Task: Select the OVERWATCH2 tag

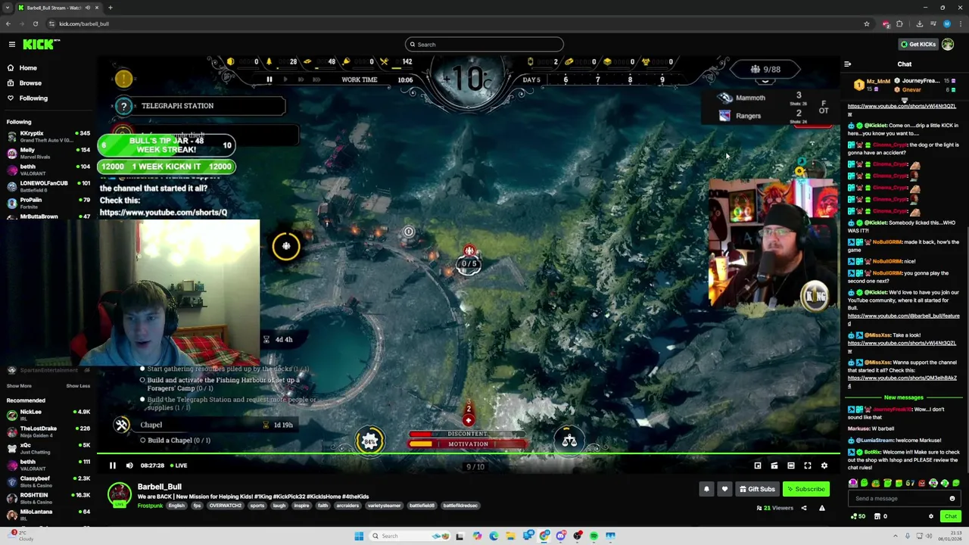Action: point(225,506)
